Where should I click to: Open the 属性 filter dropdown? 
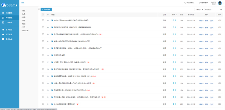point(199,10)
